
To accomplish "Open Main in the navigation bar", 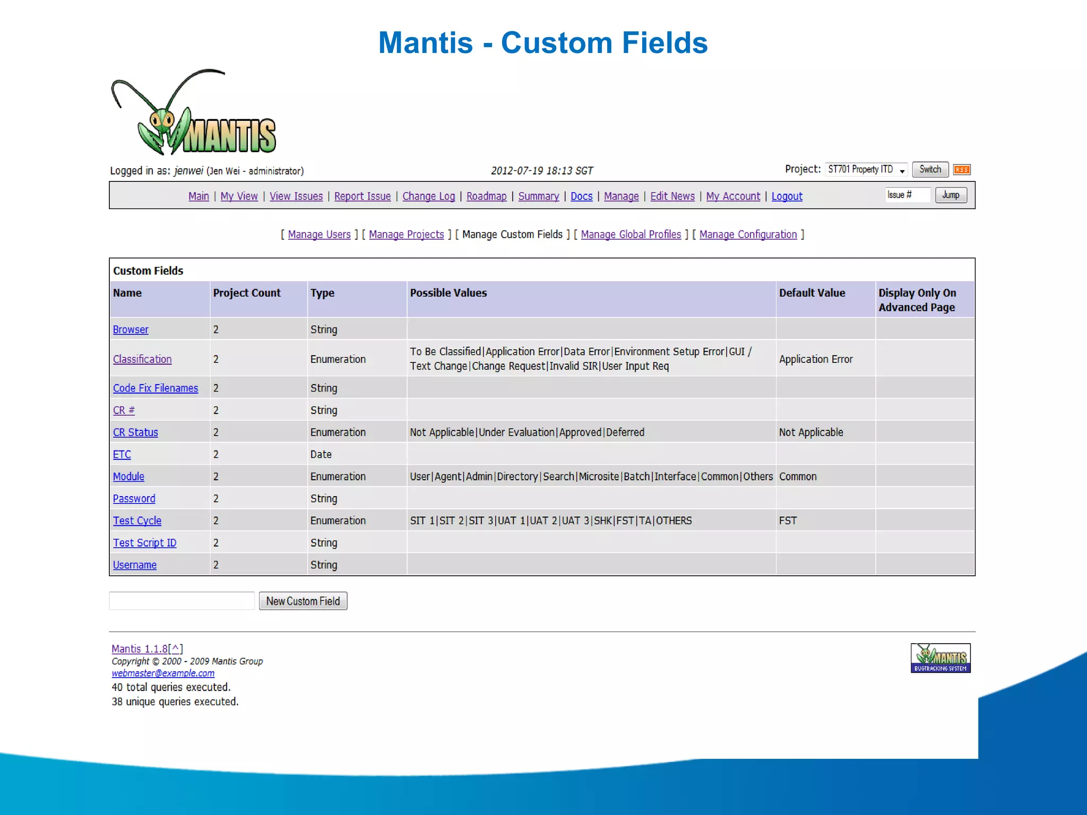I will [199, 196].
